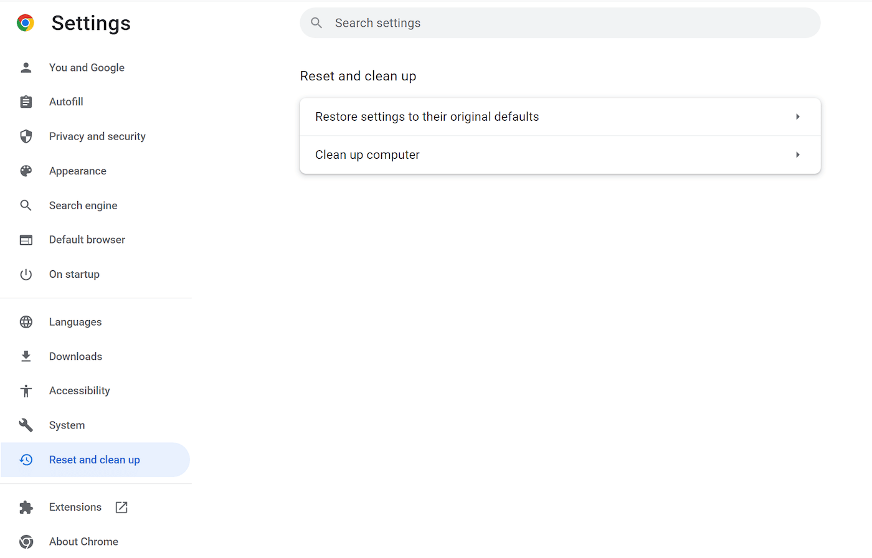Open the Reset and clean up sidebar entry
Viewport: 872px width, 558px height.
(x=94, y=460)
